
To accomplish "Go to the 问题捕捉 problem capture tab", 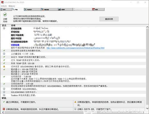I will click(49, 9).
